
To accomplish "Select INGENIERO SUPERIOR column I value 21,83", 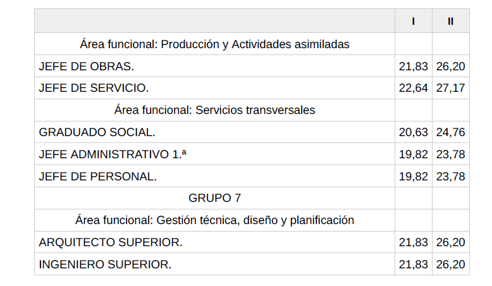I will click(x=414, y=264).
